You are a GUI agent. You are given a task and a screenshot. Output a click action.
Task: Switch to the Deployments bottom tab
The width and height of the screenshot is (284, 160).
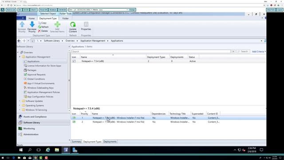[x=110, y=142]
